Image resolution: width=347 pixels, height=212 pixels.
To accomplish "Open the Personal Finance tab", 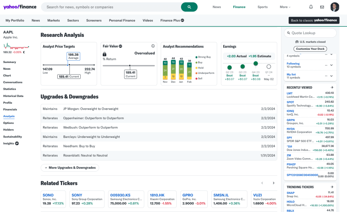I will tap(122, 20).
